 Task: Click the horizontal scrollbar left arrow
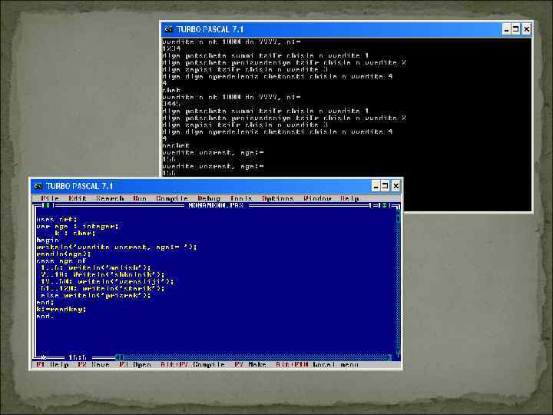(x=119, y=357)
